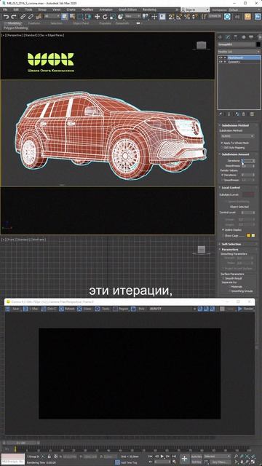
Task: Open the Display panel tab
Action: (251, 37)
